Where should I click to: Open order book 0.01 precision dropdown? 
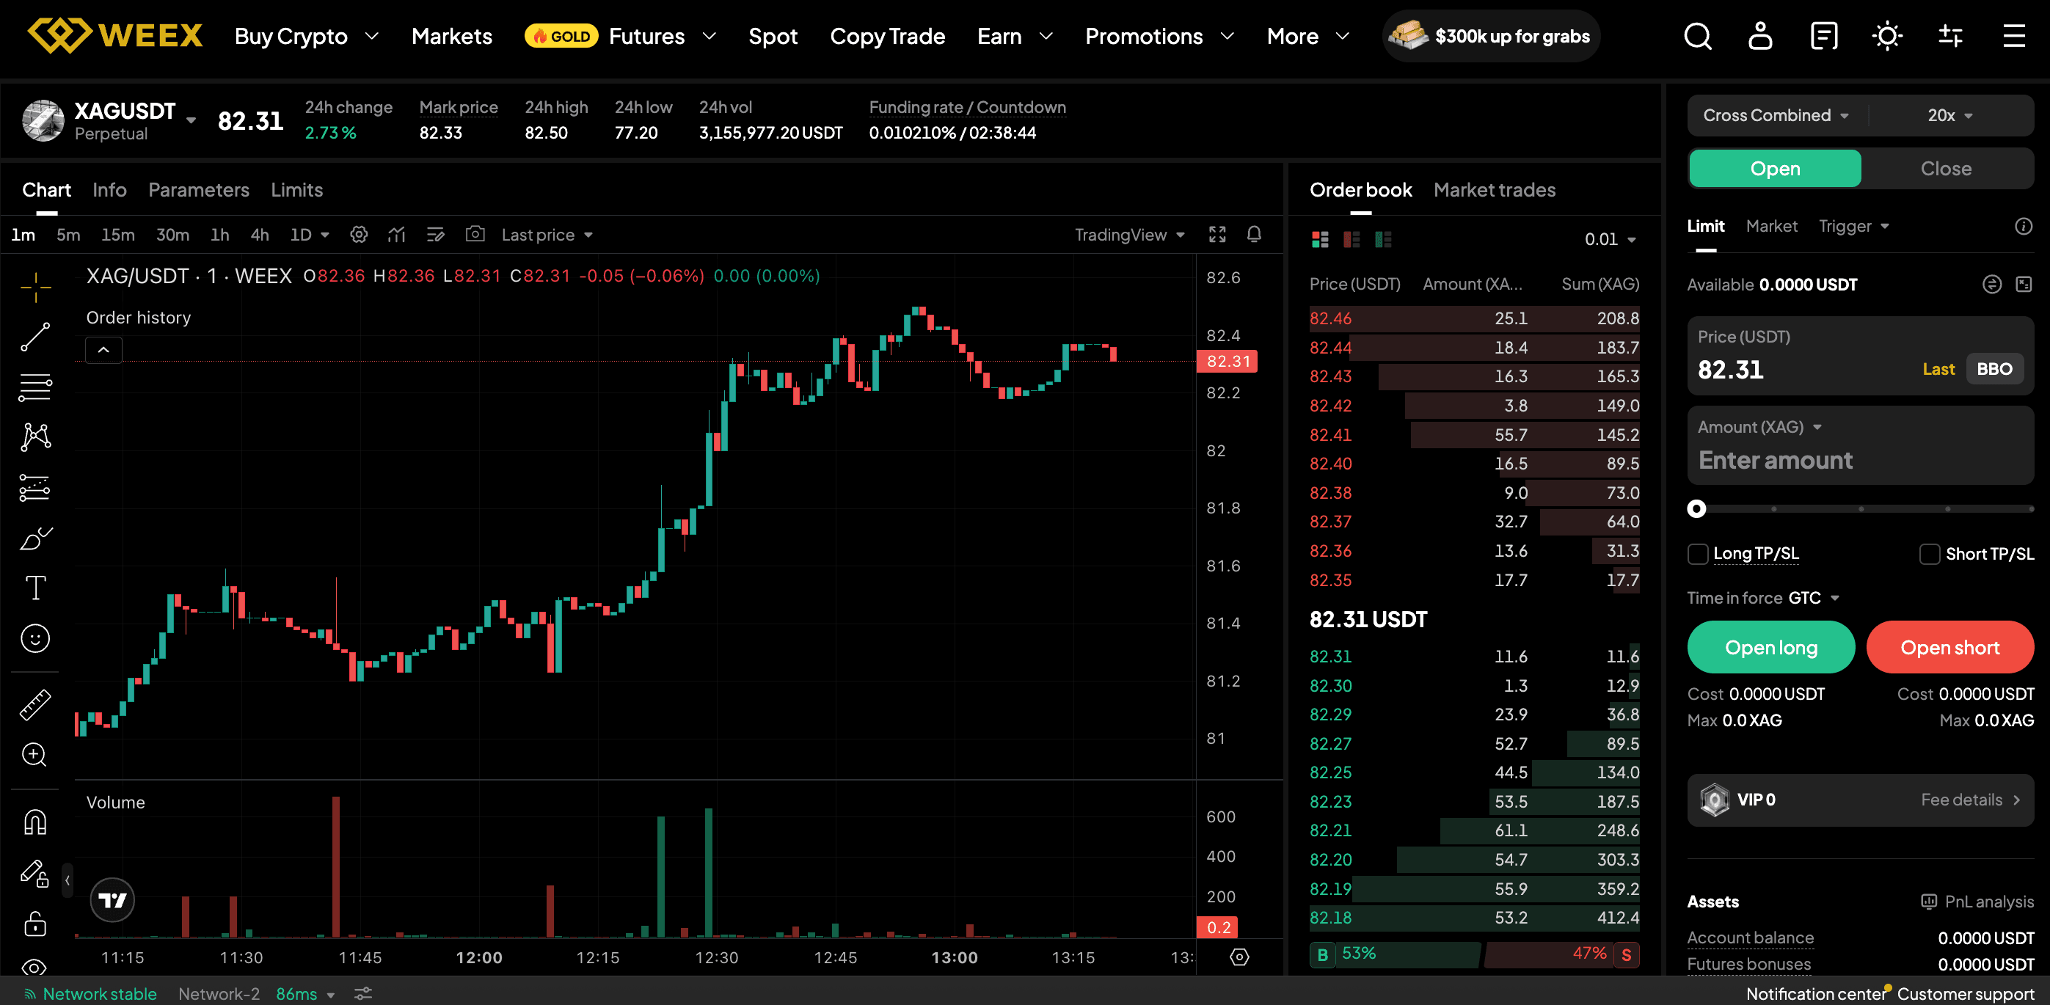(x=1610, y=240)
